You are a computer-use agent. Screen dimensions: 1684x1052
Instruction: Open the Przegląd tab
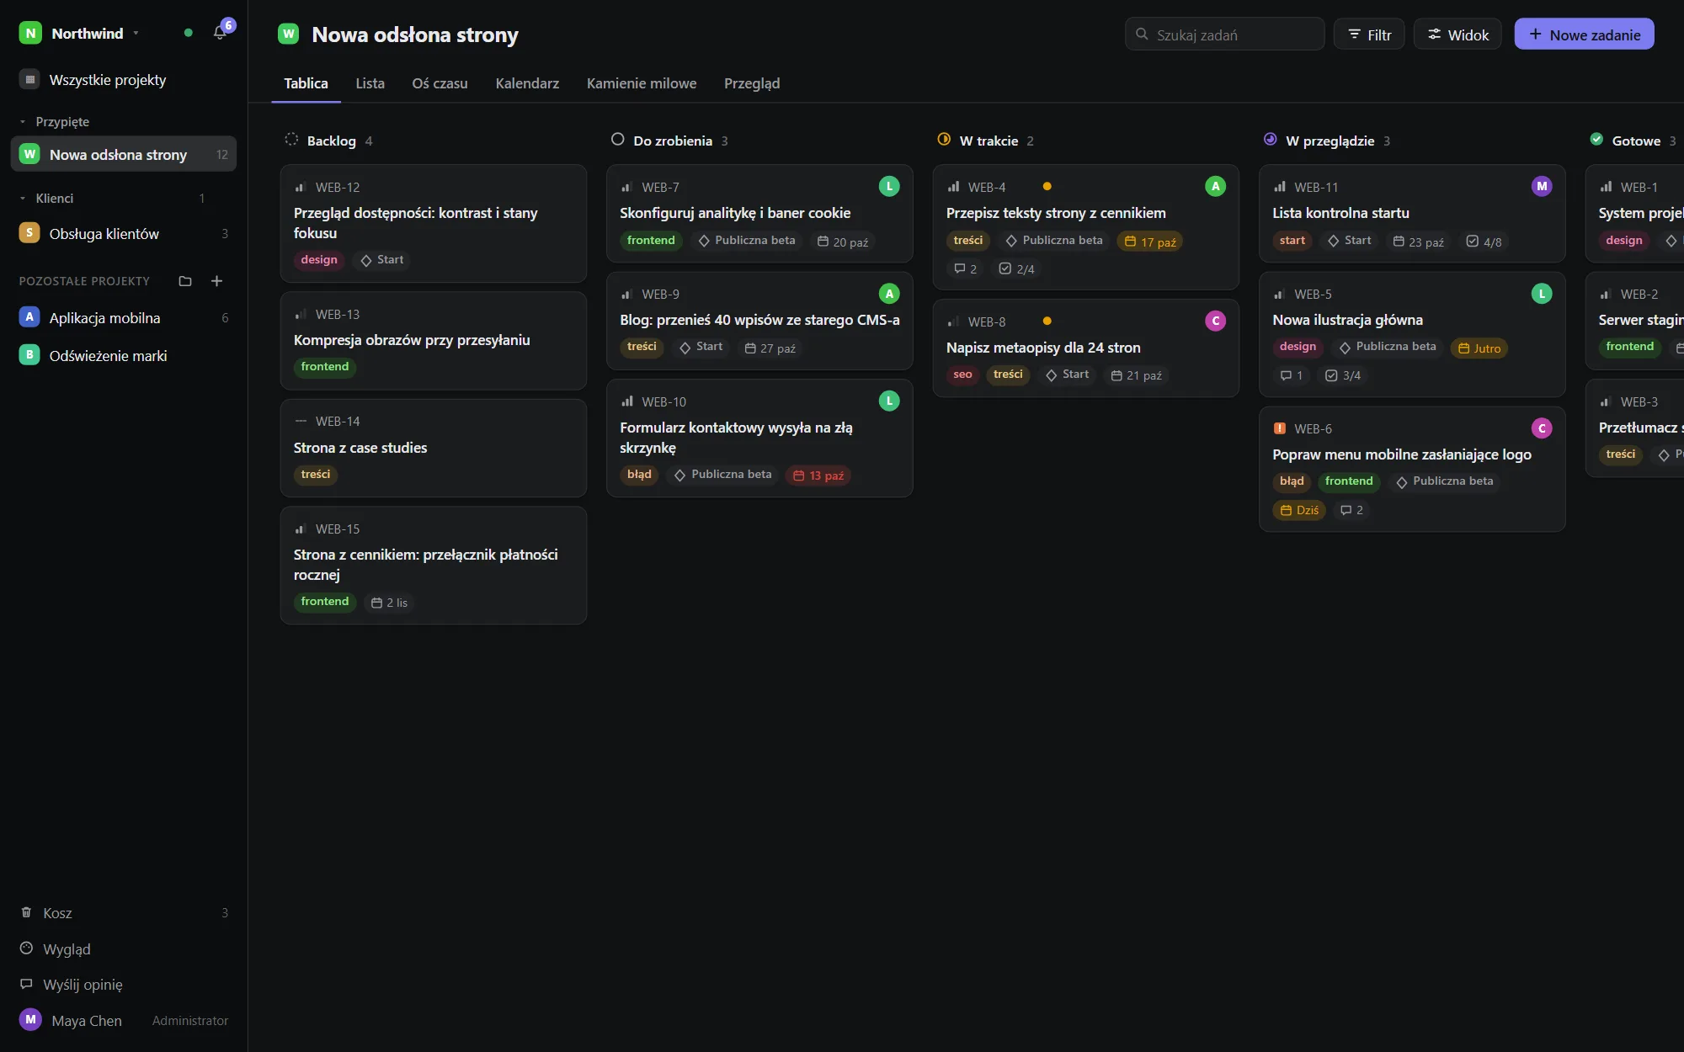pyautogui.click(x=752, y=83)
